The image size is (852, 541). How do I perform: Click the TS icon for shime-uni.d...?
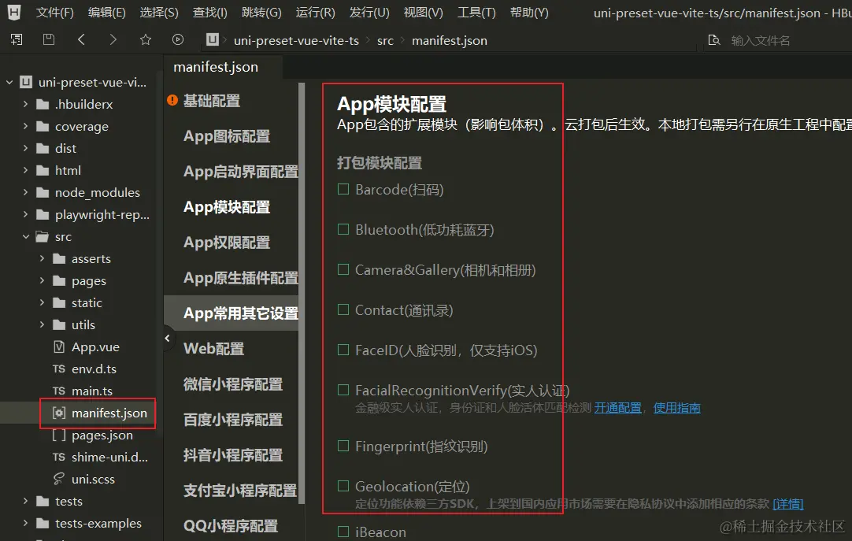[x=59, y=458]
